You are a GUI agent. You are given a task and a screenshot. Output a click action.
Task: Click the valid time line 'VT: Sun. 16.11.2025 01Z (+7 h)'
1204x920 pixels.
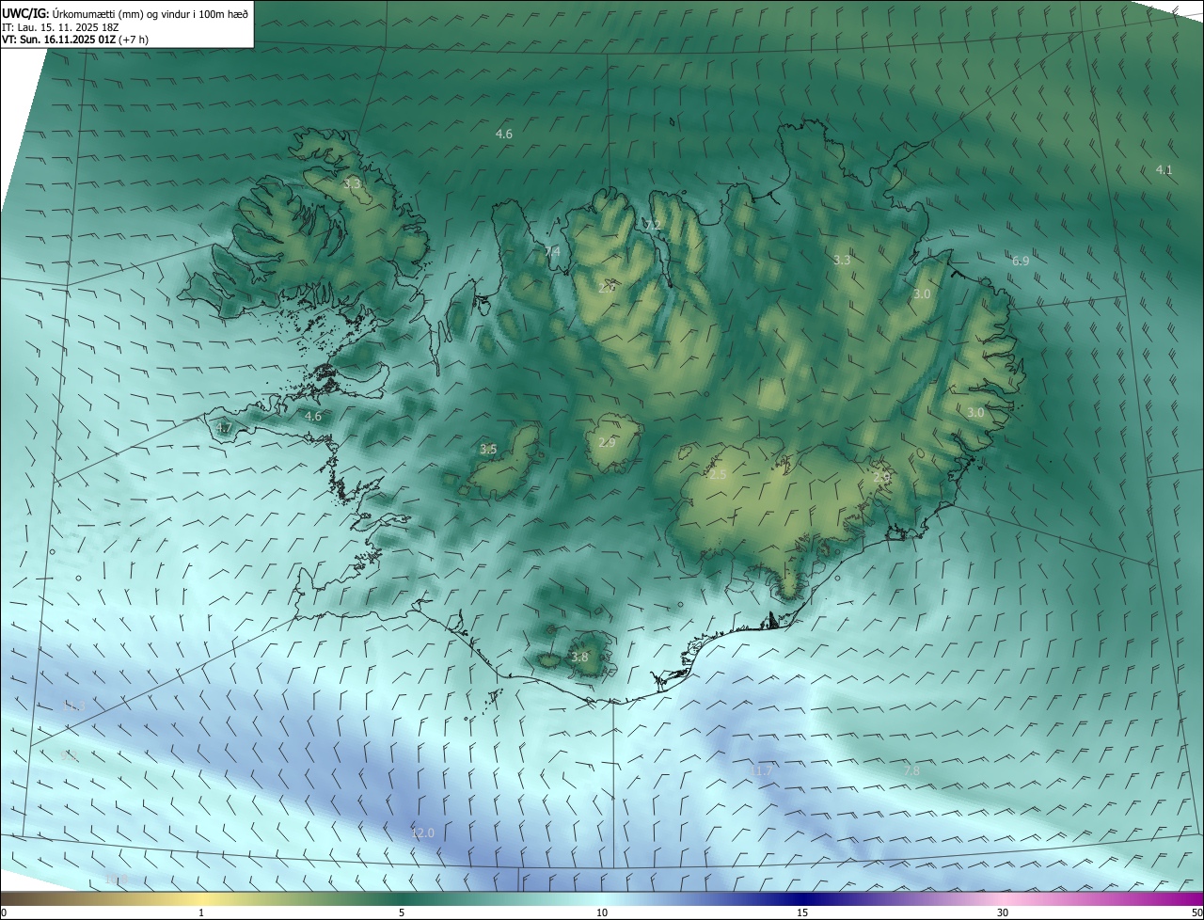74,40
